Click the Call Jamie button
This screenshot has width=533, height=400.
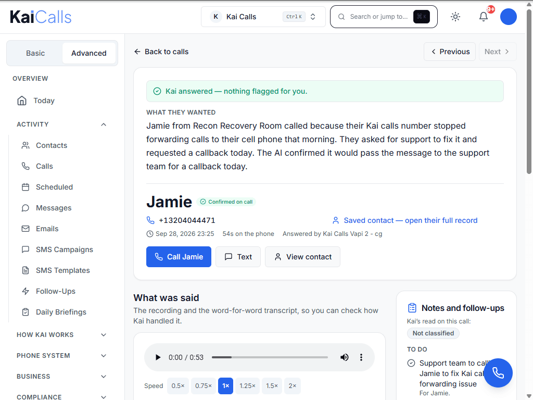pos(179,257)
